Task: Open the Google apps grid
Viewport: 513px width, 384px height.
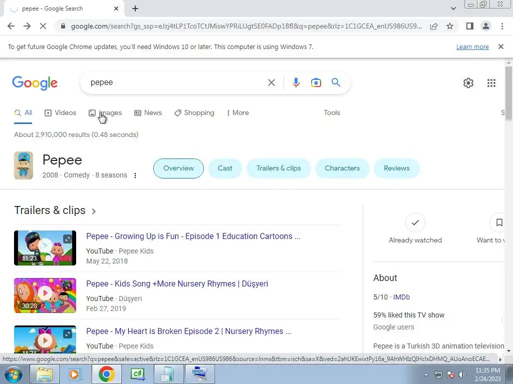Action: pos(491,83)
